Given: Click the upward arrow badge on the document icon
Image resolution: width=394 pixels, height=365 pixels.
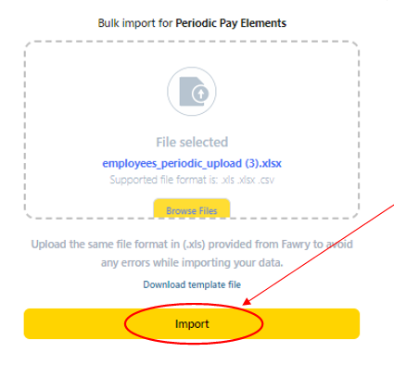Looking at the screenshot, I should tap(200, 93).
